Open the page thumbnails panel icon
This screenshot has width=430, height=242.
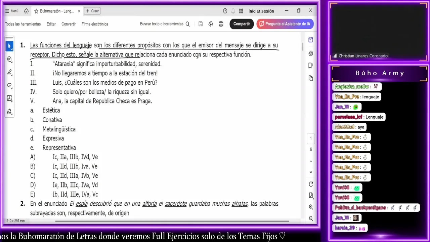311,78
